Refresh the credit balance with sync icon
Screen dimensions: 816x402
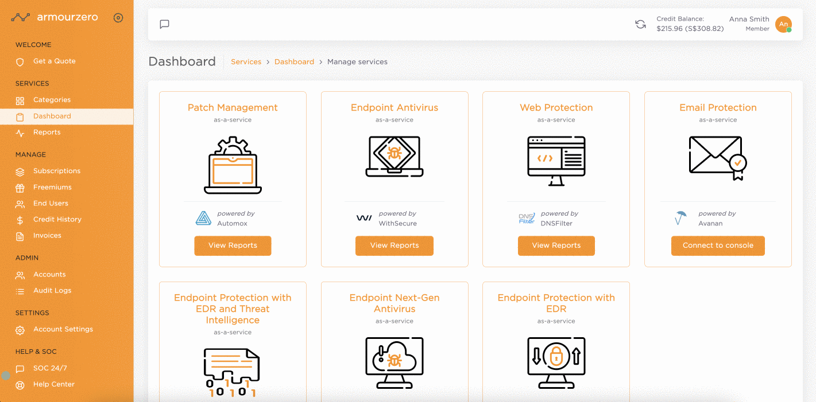(640, 24)
